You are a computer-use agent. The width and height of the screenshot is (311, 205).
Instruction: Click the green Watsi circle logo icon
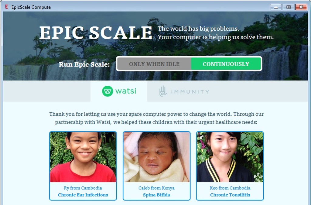[108, 91]
